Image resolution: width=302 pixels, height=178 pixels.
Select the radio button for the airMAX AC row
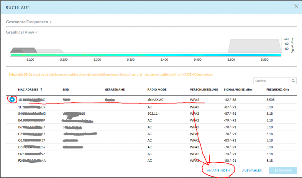tap(12, 100)
